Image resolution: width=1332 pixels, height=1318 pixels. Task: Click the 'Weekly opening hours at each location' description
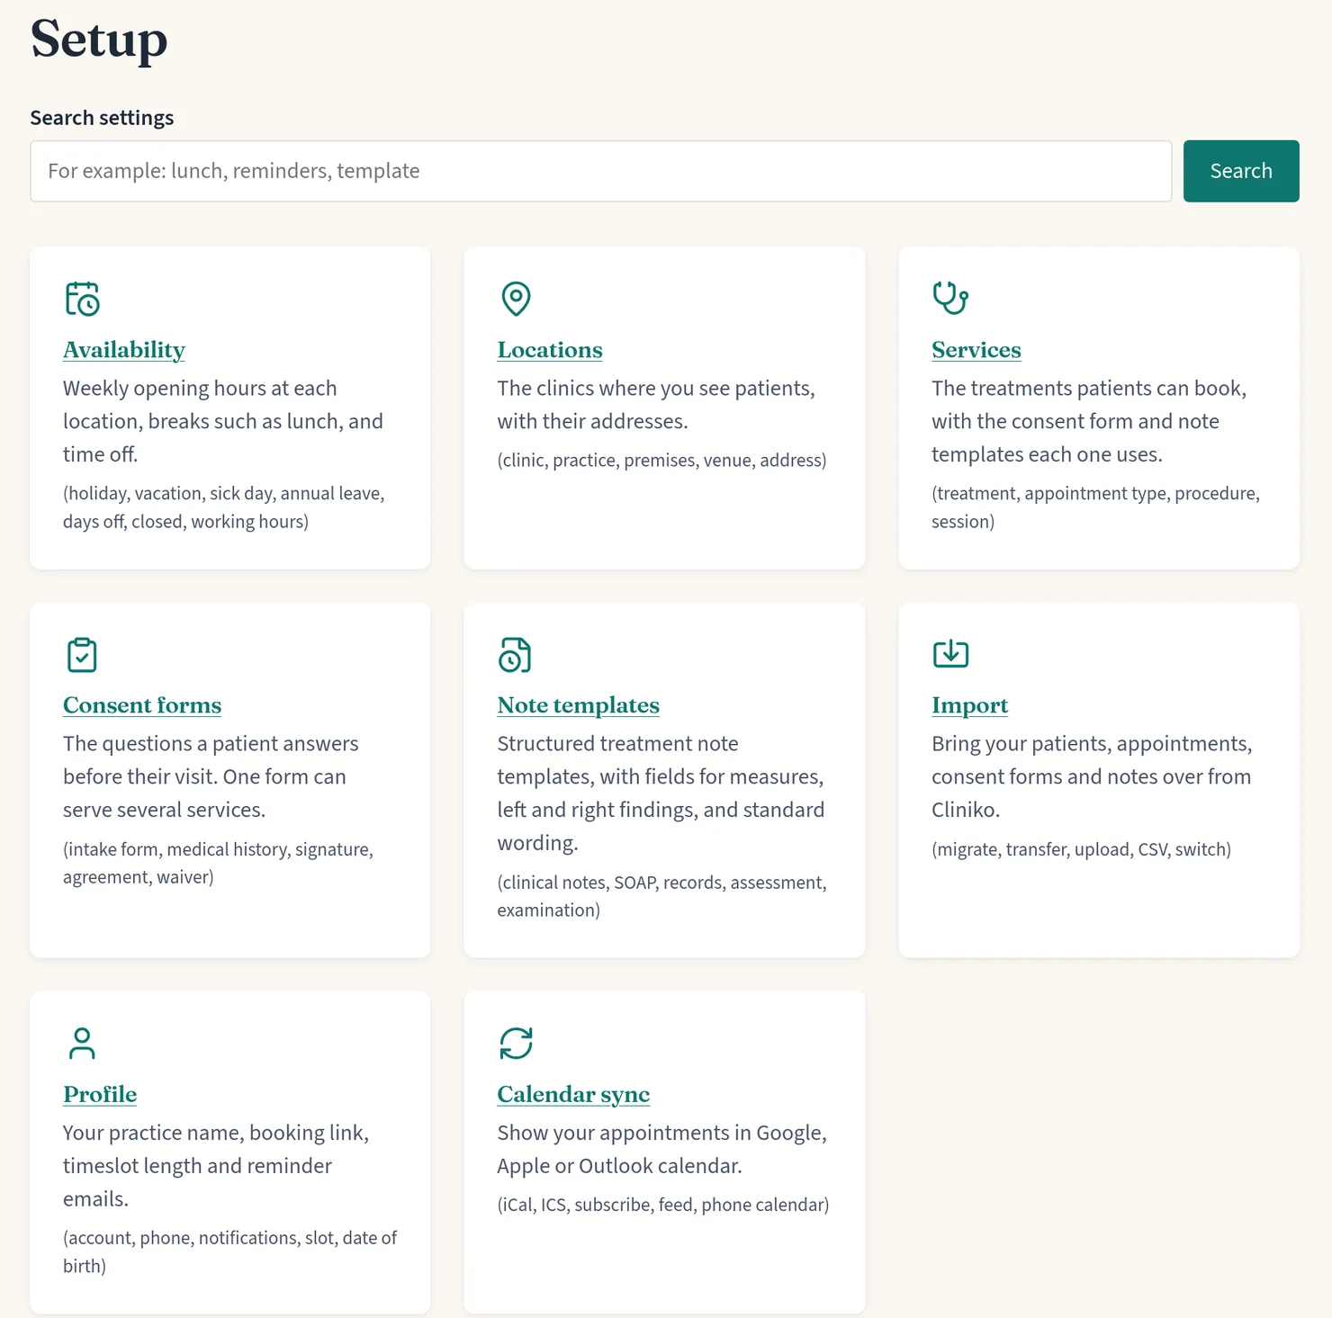(223, 421)
